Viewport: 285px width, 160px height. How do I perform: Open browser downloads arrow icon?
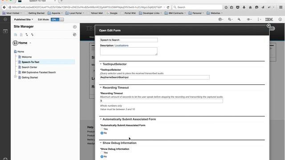click(x=244, y=7)
